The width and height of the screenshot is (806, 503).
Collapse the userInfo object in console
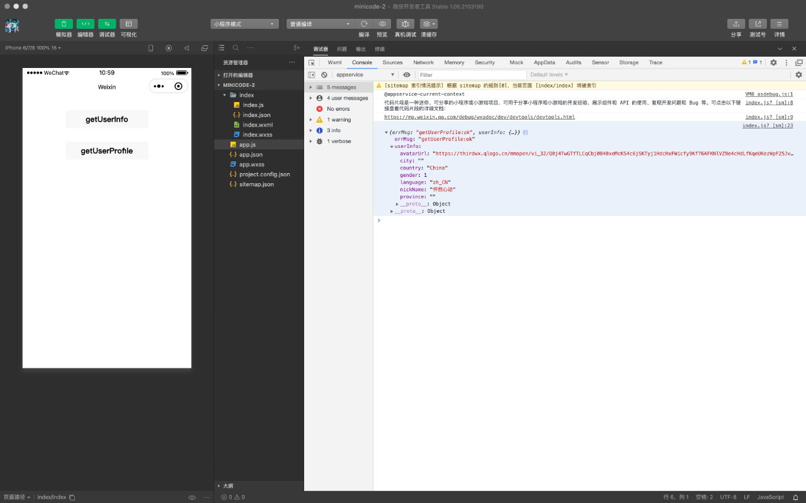pos(392,147)
